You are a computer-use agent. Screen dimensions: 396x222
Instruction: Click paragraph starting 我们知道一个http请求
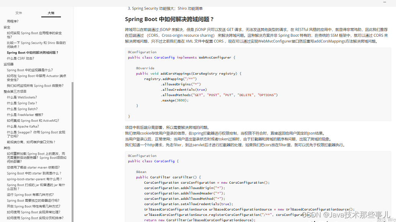[235, 145]
